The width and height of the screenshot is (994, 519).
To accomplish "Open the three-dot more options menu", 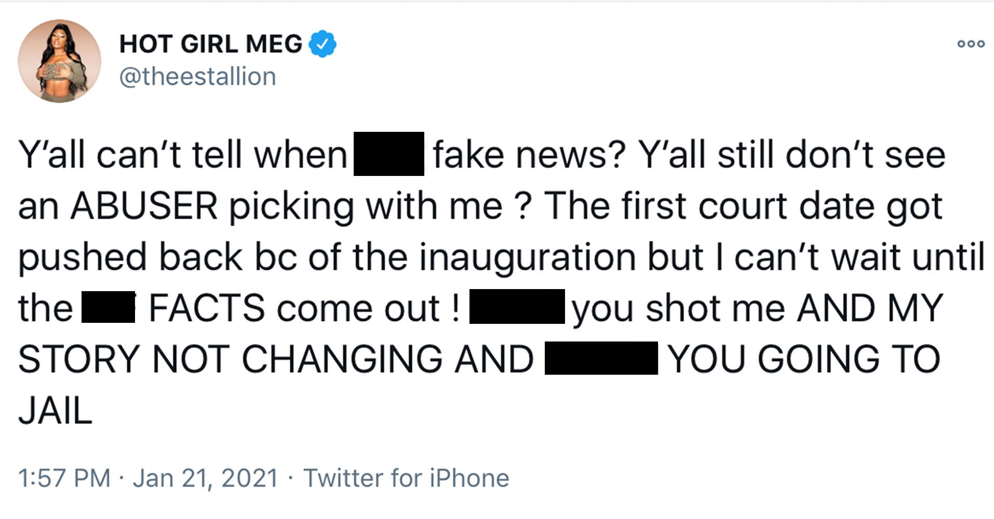I will (971, 44).
